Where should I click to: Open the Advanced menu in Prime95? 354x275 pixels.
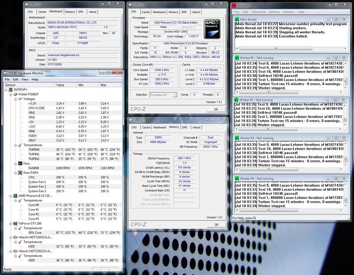[x=258, y=12]
